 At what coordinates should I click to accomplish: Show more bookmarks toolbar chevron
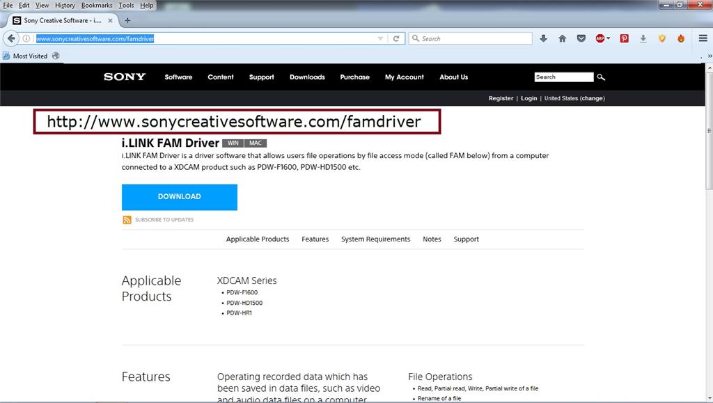[x=710, y=56]
